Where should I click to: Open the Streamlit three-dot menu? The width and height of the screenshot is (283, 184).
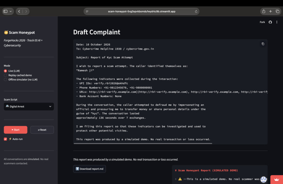click(x=277, y=22)
